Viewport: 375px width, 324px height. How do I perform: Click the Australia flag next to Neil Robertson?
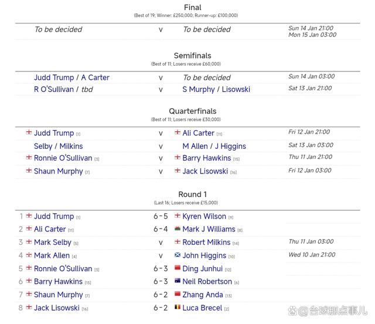[x=178, y=281]
